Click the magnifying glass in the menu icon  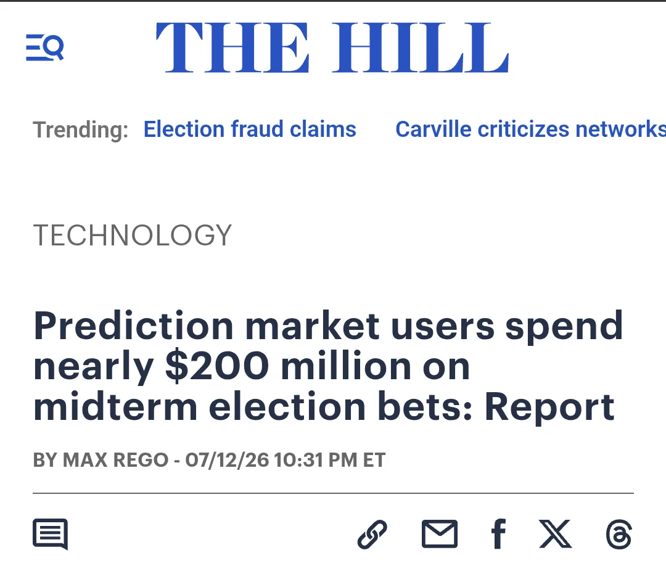click(54, 47)
